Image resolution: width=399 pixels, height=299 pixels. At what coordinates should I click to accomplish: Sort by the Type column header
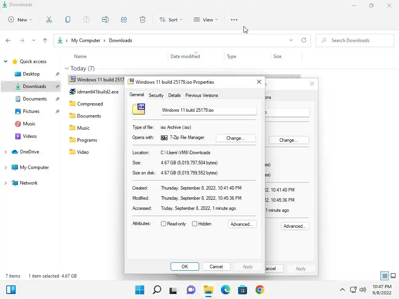pyautogui.click(x=231, y=56)
